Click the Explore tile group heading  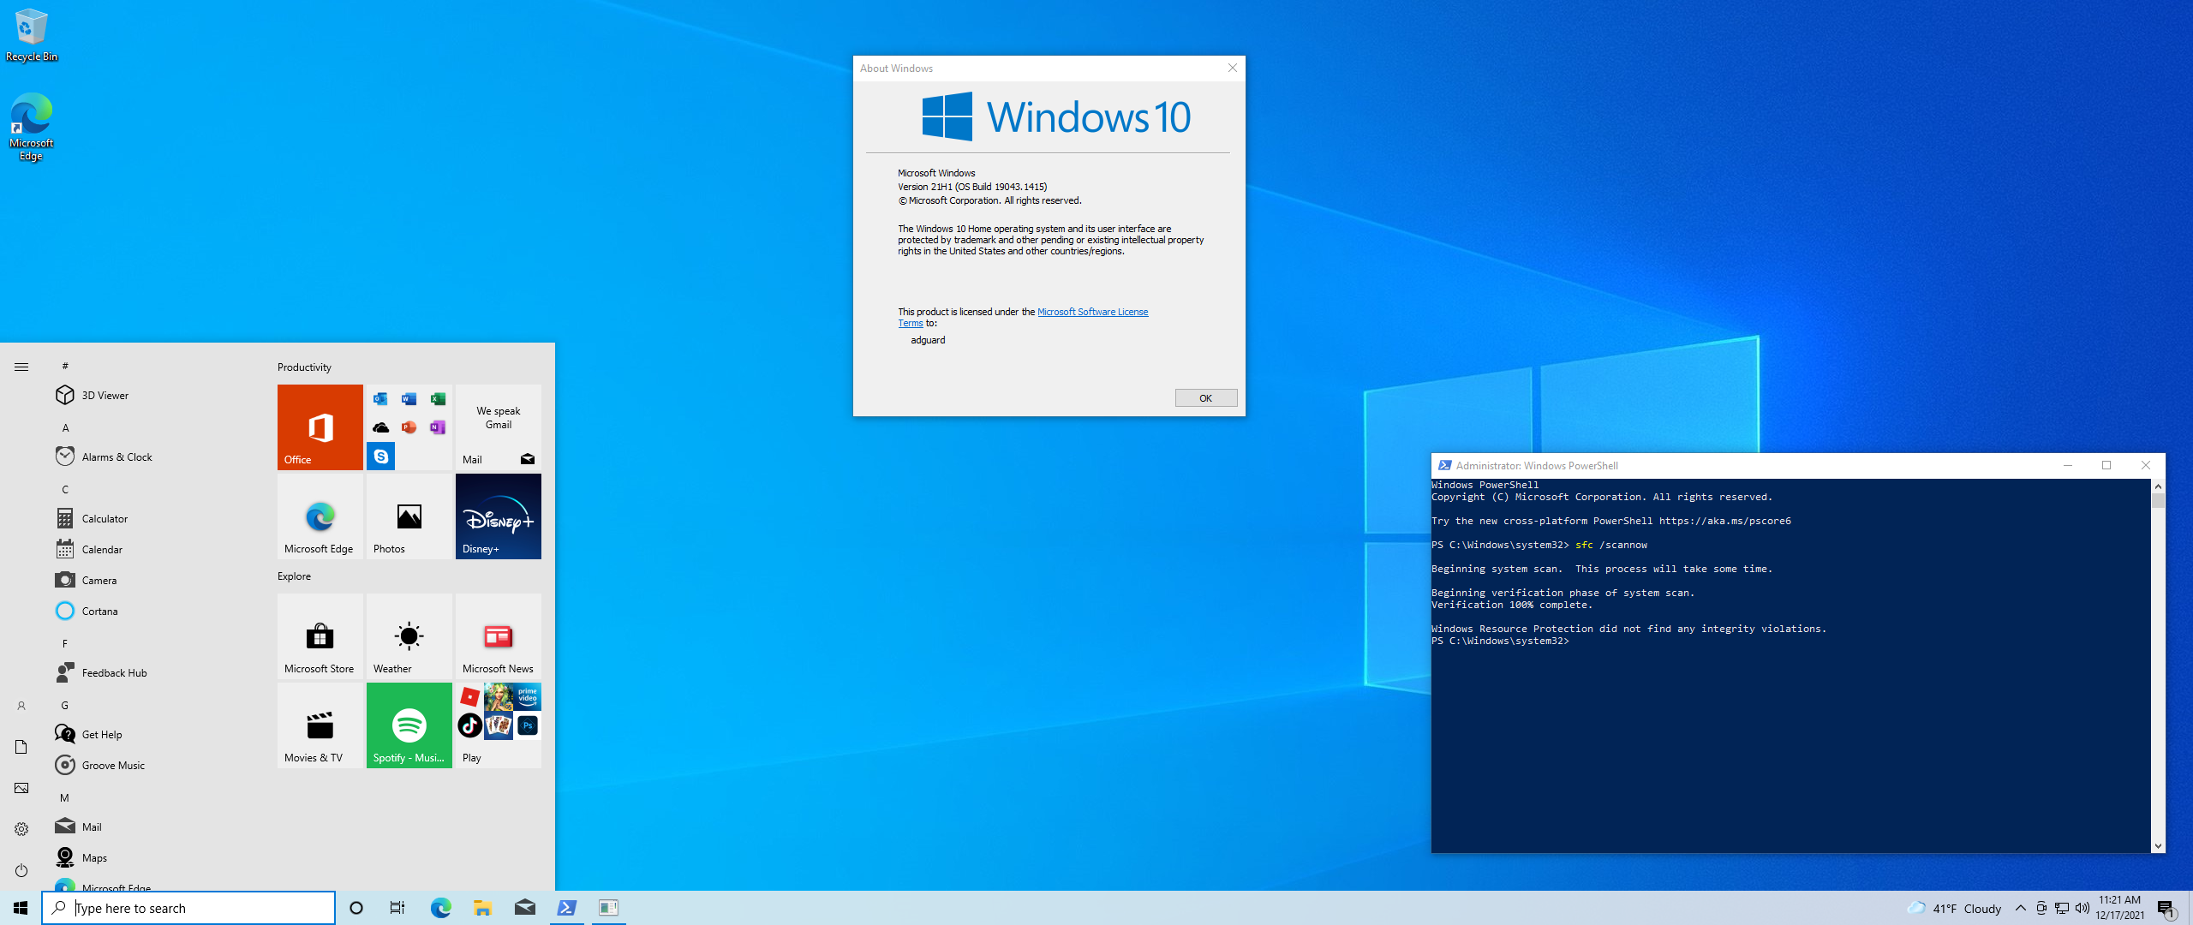point(294,576)
